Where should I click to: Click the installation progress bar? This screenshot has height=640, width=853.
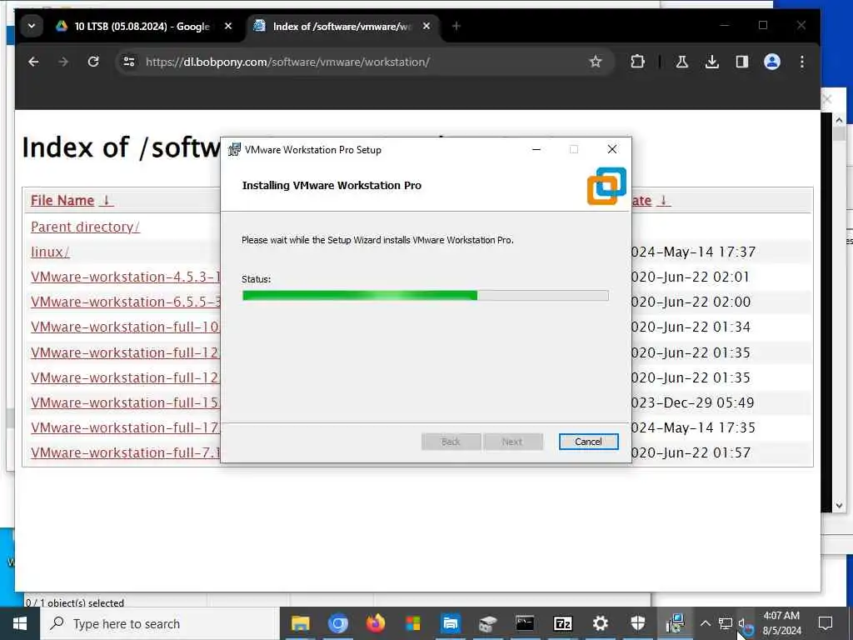point(425,295)
